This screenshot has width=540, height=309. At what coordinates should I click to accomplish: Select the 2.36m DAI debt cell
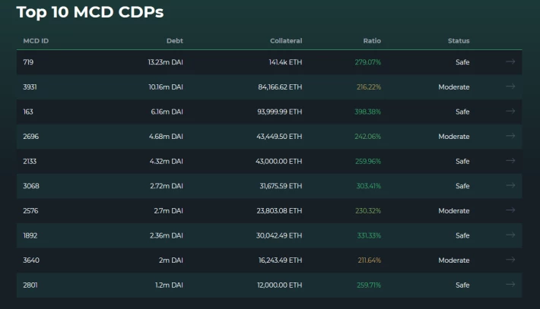click(x=167, y=235)
